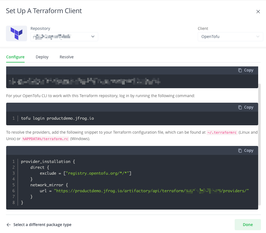The height and width of the screenshot is (233, 266).
Task: Click line number 6 in the provider snippet
Action: pos(13,191)
